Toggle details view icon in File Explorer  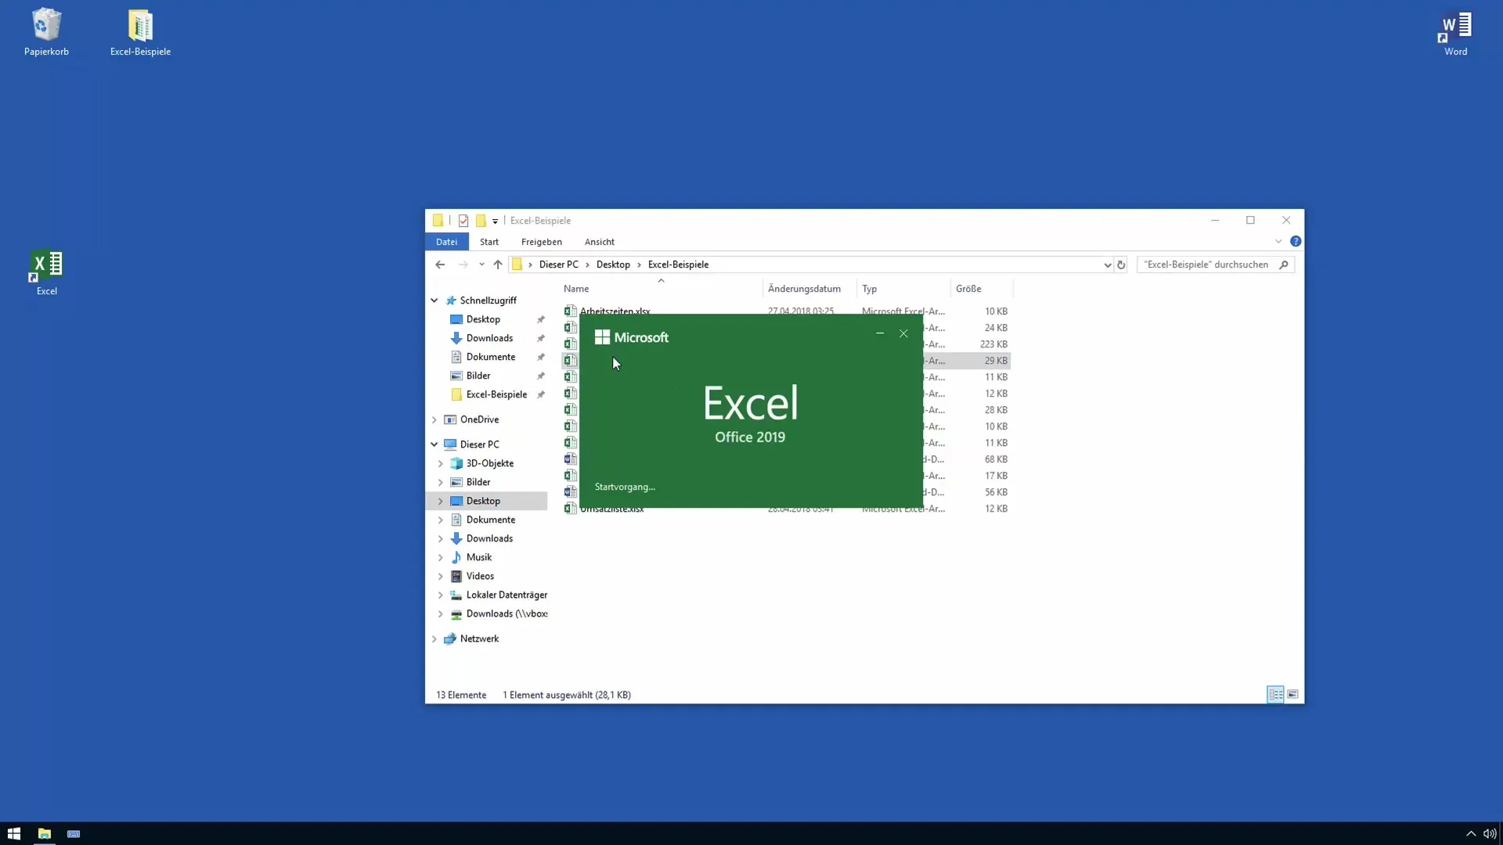pos(1275,694)
